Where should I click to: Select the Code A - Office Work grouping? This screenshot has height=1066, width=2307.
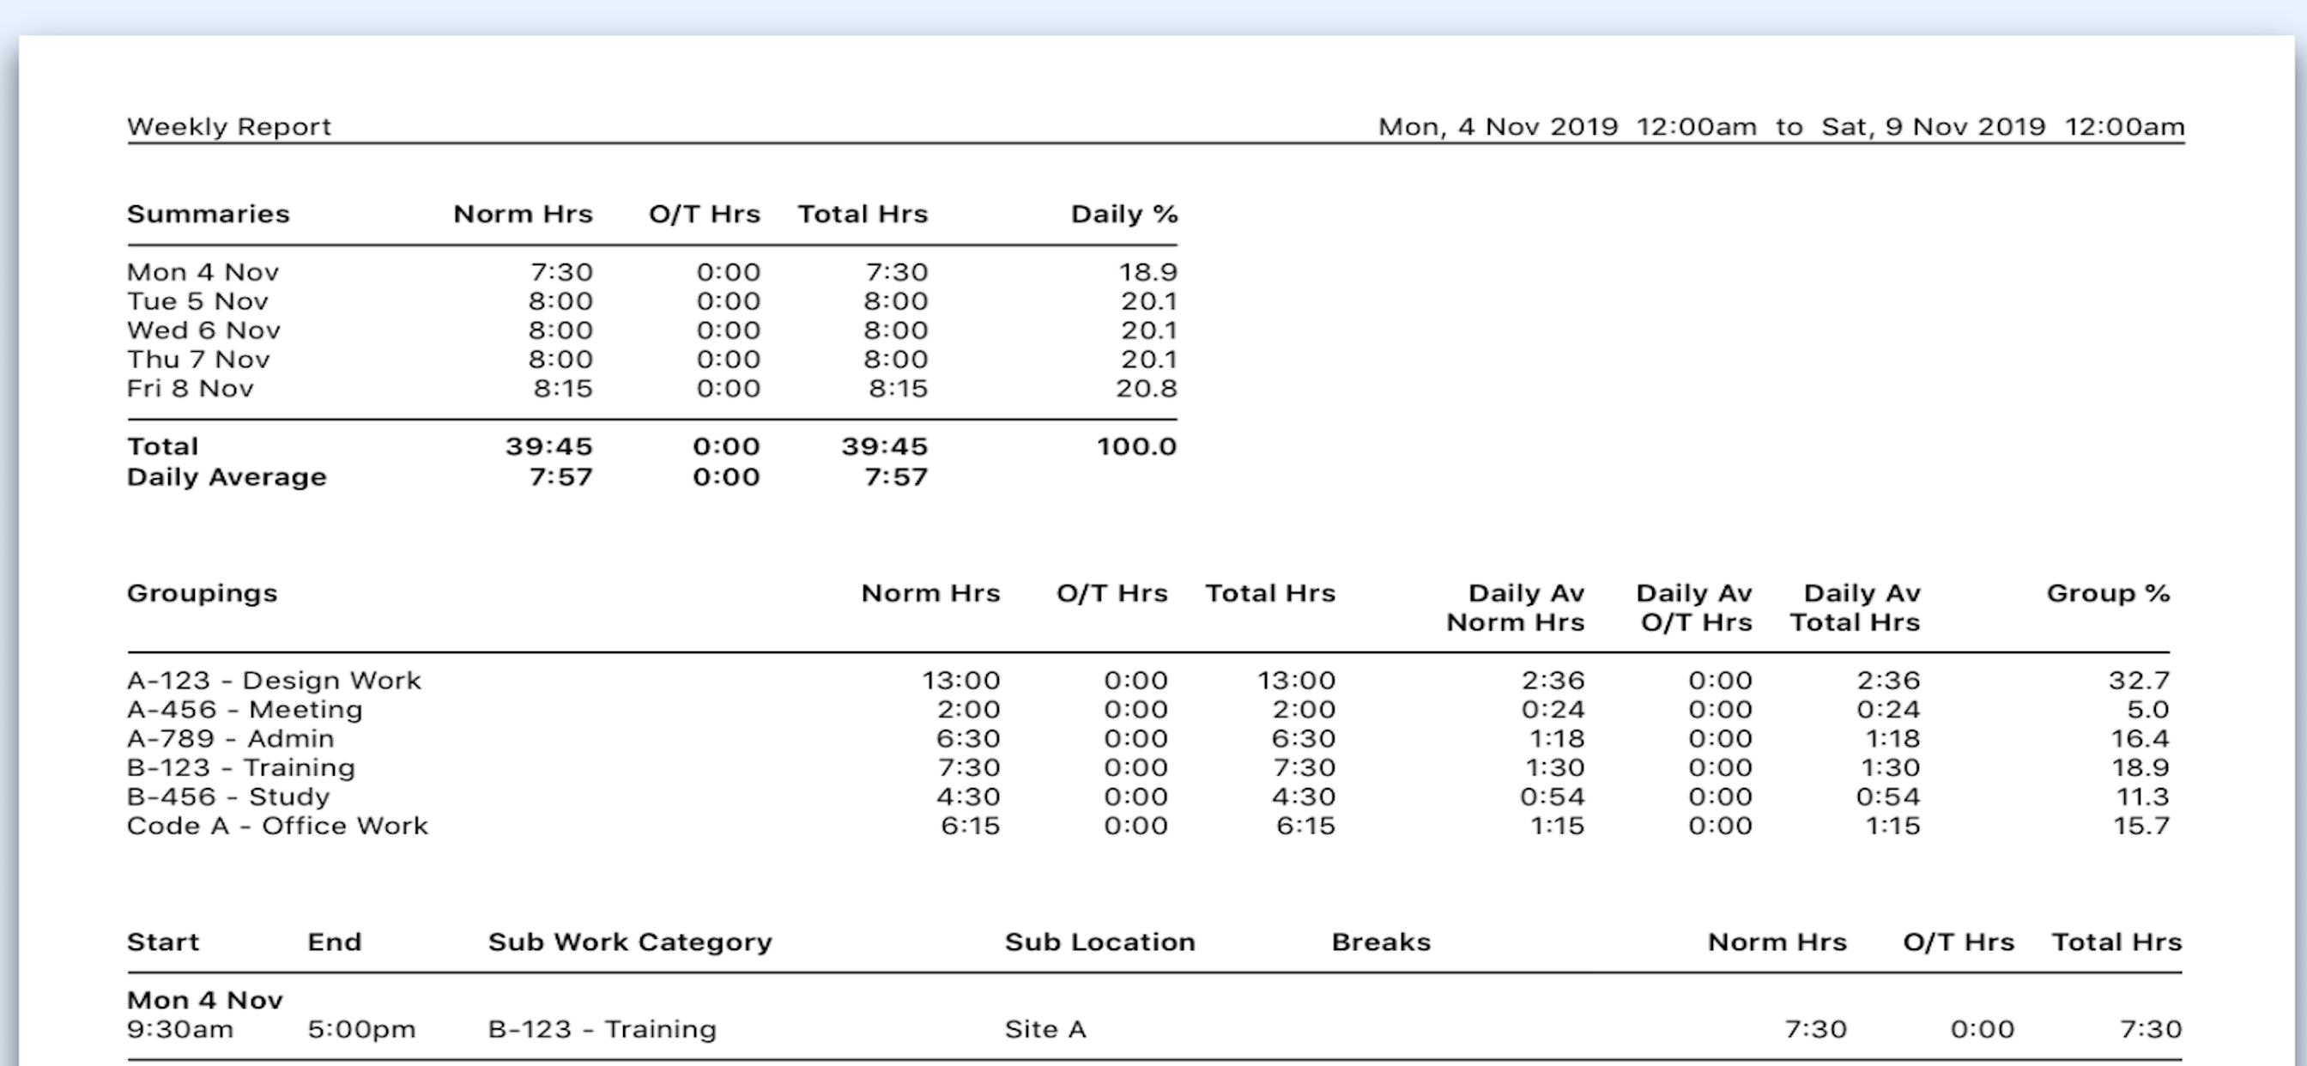[x=277, y=826]
